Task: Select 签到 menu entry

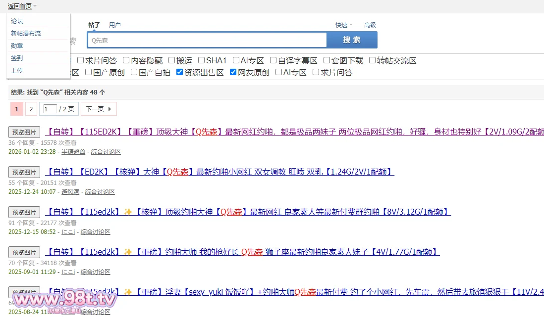Action: 17,58
